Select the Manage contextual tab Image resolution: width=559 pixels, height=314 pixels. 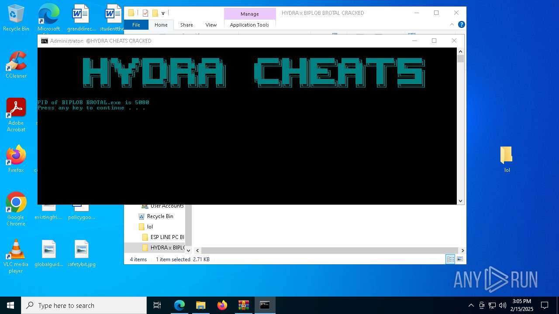click(249, 14)
